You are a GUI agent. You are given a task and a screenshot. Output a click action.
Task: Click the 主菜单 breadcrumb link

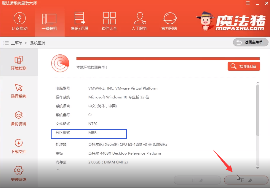tap(17, 43)
